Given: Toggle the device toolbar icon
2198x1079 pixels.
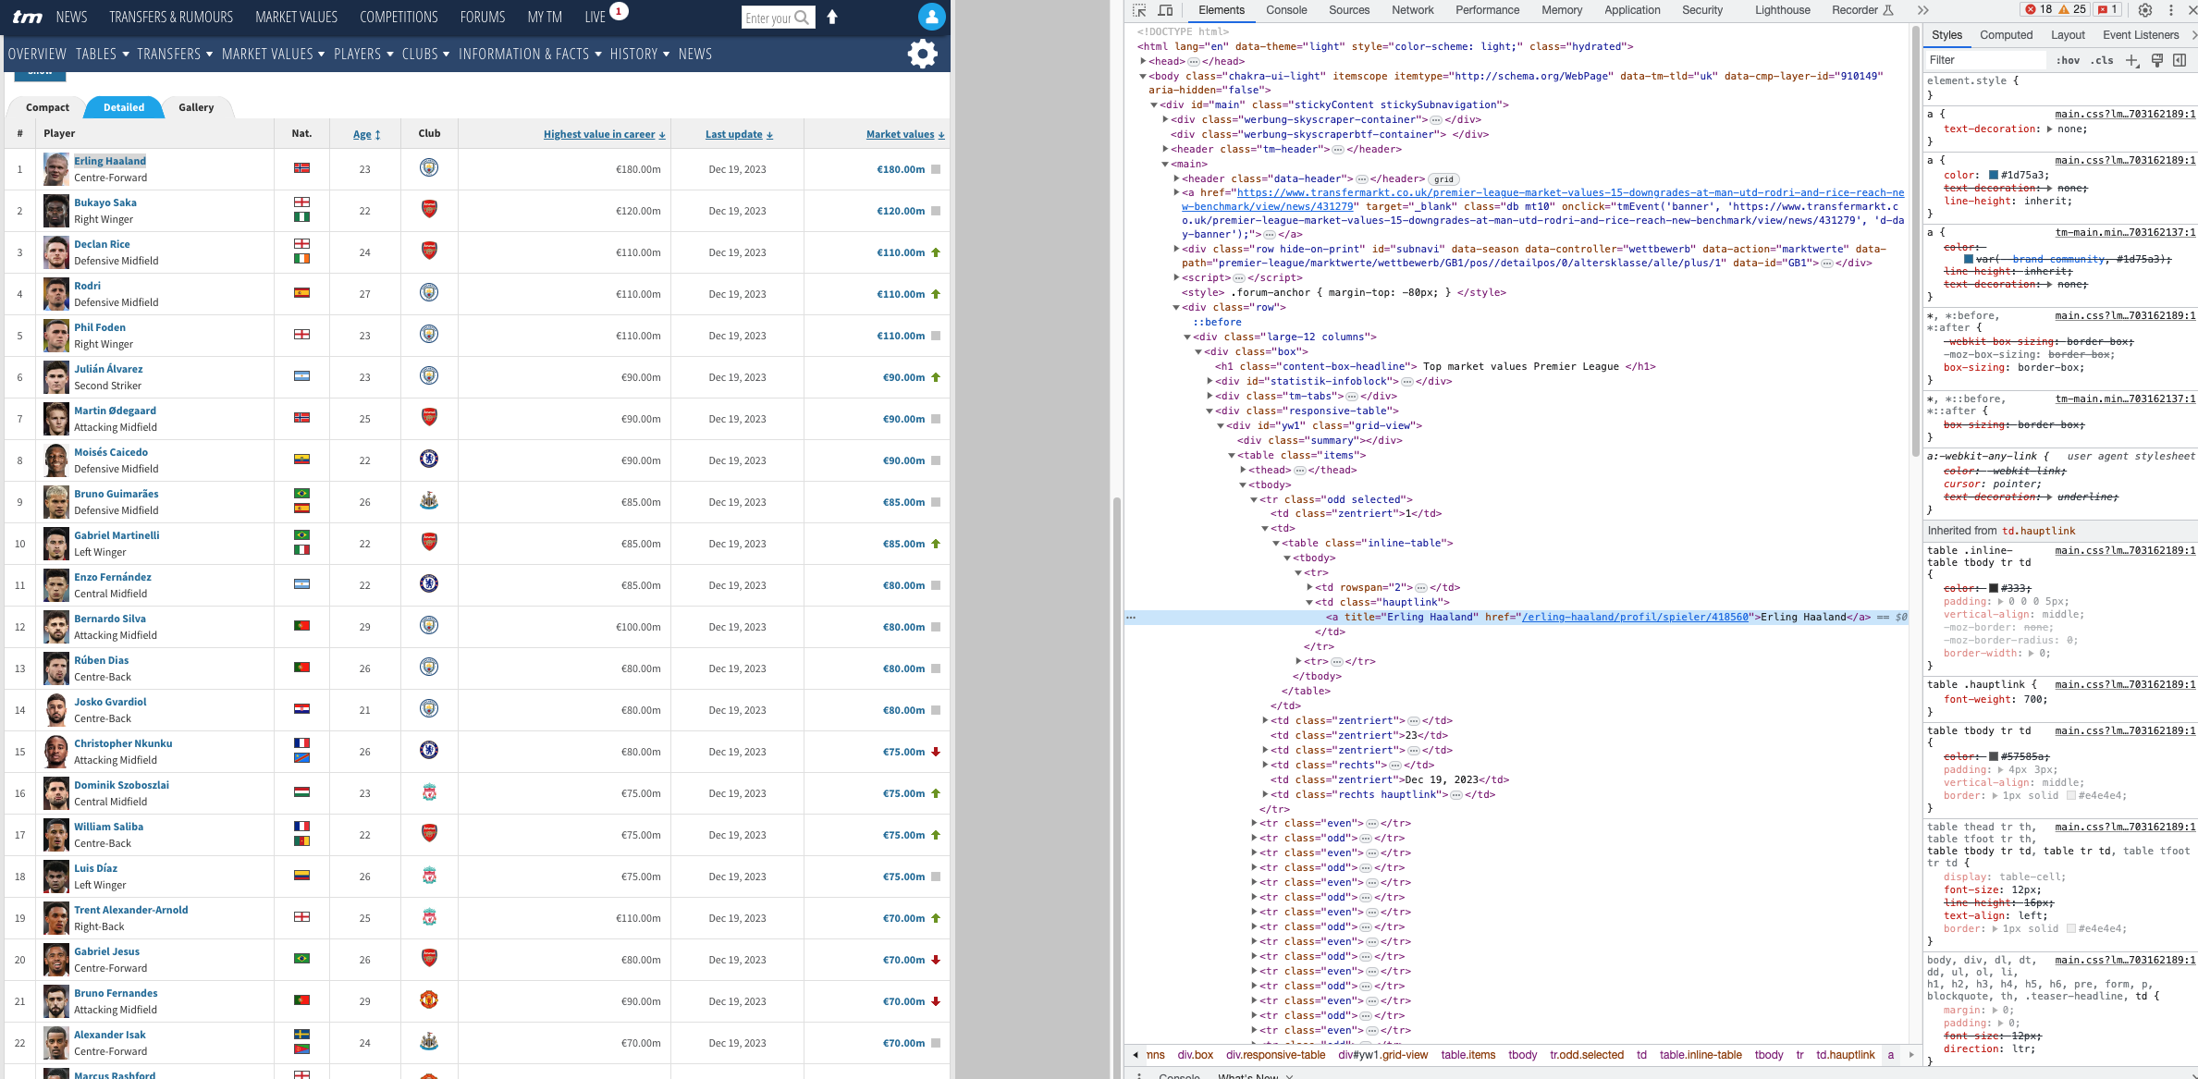Looking at the screenshot, I should (x=1165, y=10).
